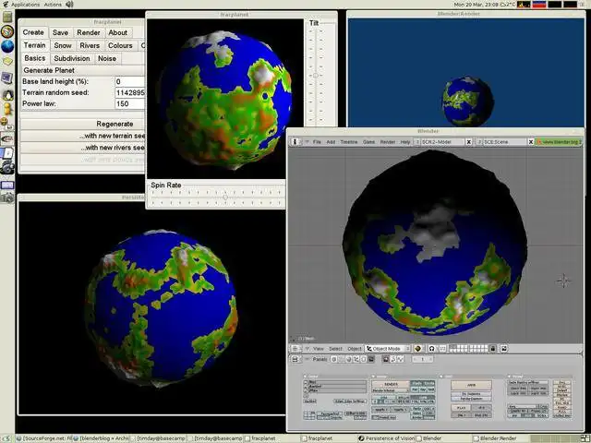Viewport: 591px width, 443px height.
Task: Open the blue globe browser launcher
Action: click(7, 46)
